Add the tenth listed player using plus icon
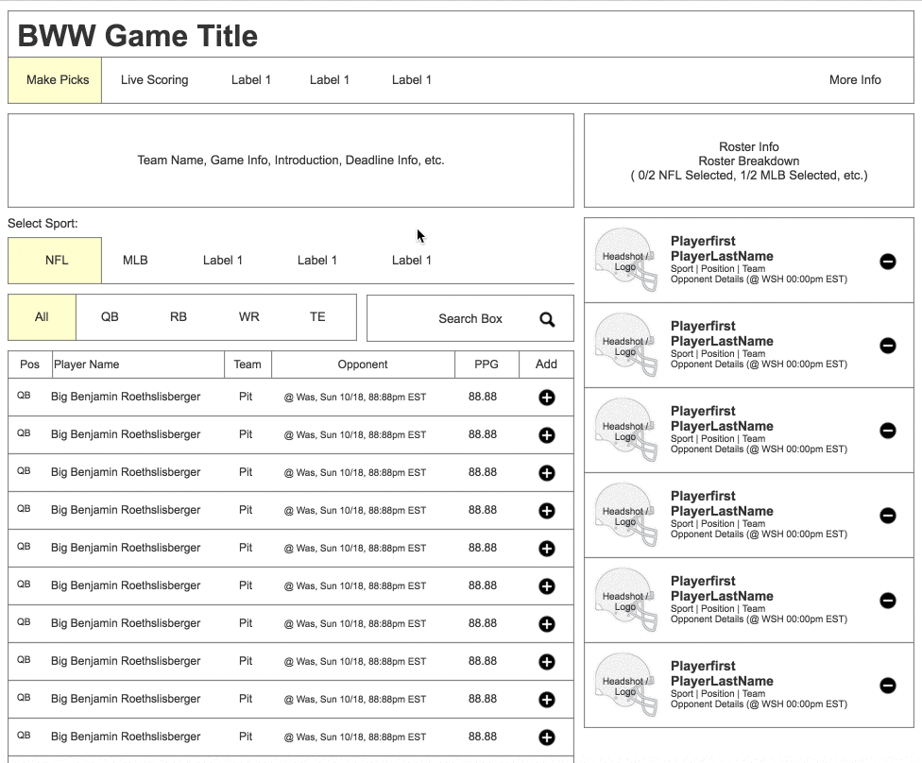Image resolution: width=922 pixels, height=763 pixels. click(x=546, y=738)
